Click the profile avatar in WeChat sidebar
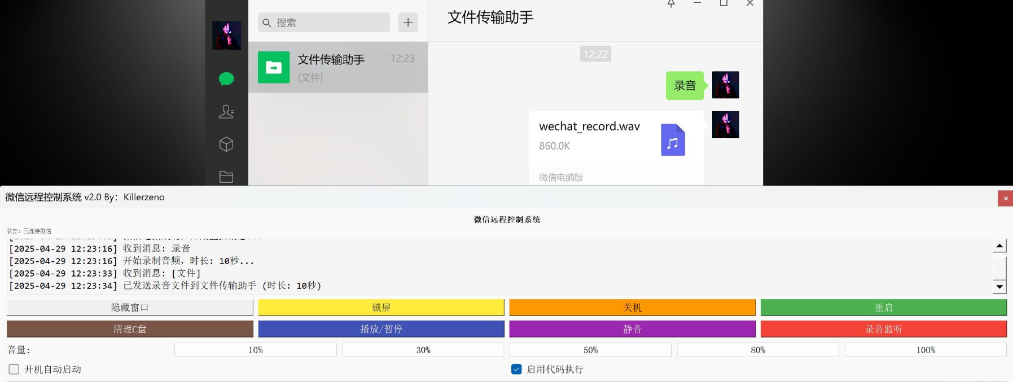Image resolution: width=1013 pixels, height=382 pixels. (x=226, y=36)
